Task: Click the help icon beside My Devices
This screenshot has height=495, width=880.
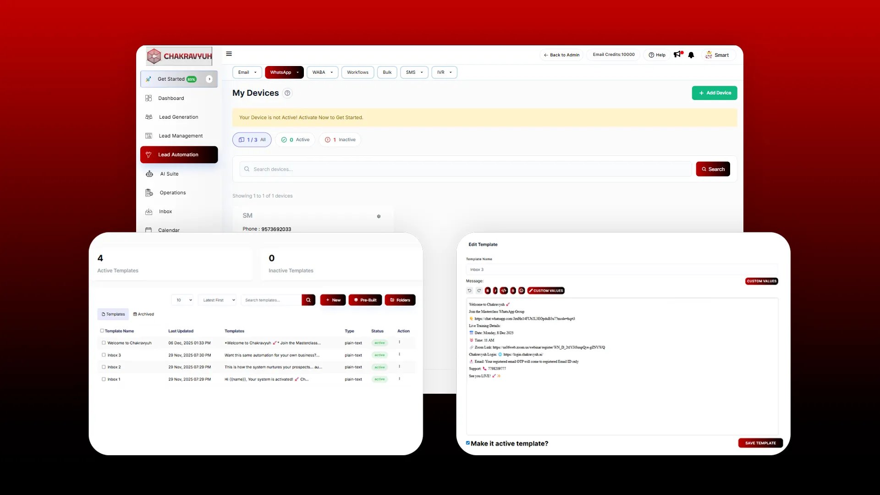Action: [287, 93]
